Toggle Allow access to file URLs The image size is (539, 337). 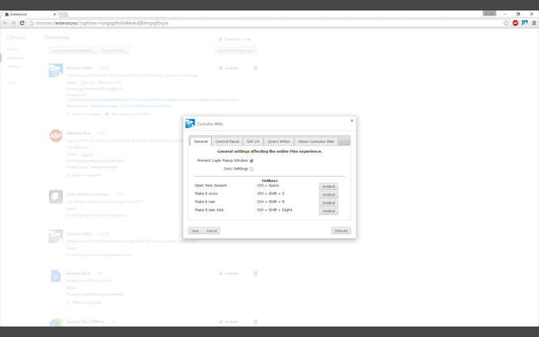[107, 114]
